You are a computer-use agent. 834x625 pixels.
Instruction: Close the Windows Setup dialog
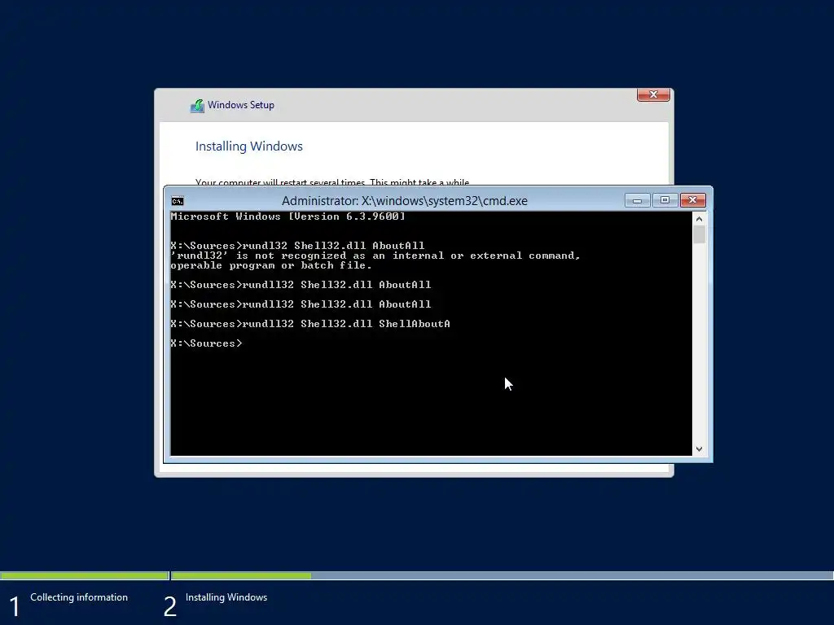(x=653, y=94)
